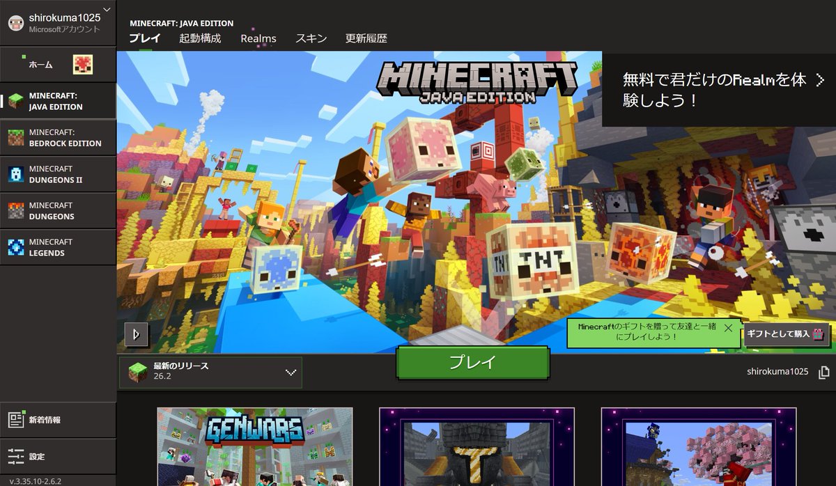Switch to the プレイ tab
Screen dimensions: 836x486
(x=145, y=38)
